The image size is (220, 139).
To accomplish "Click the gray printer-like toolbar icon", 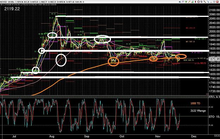I will (211, 2).
